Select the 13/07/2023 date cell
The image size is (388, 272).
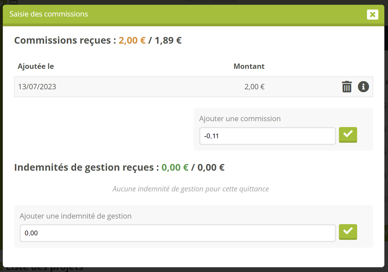pos(37,87)
